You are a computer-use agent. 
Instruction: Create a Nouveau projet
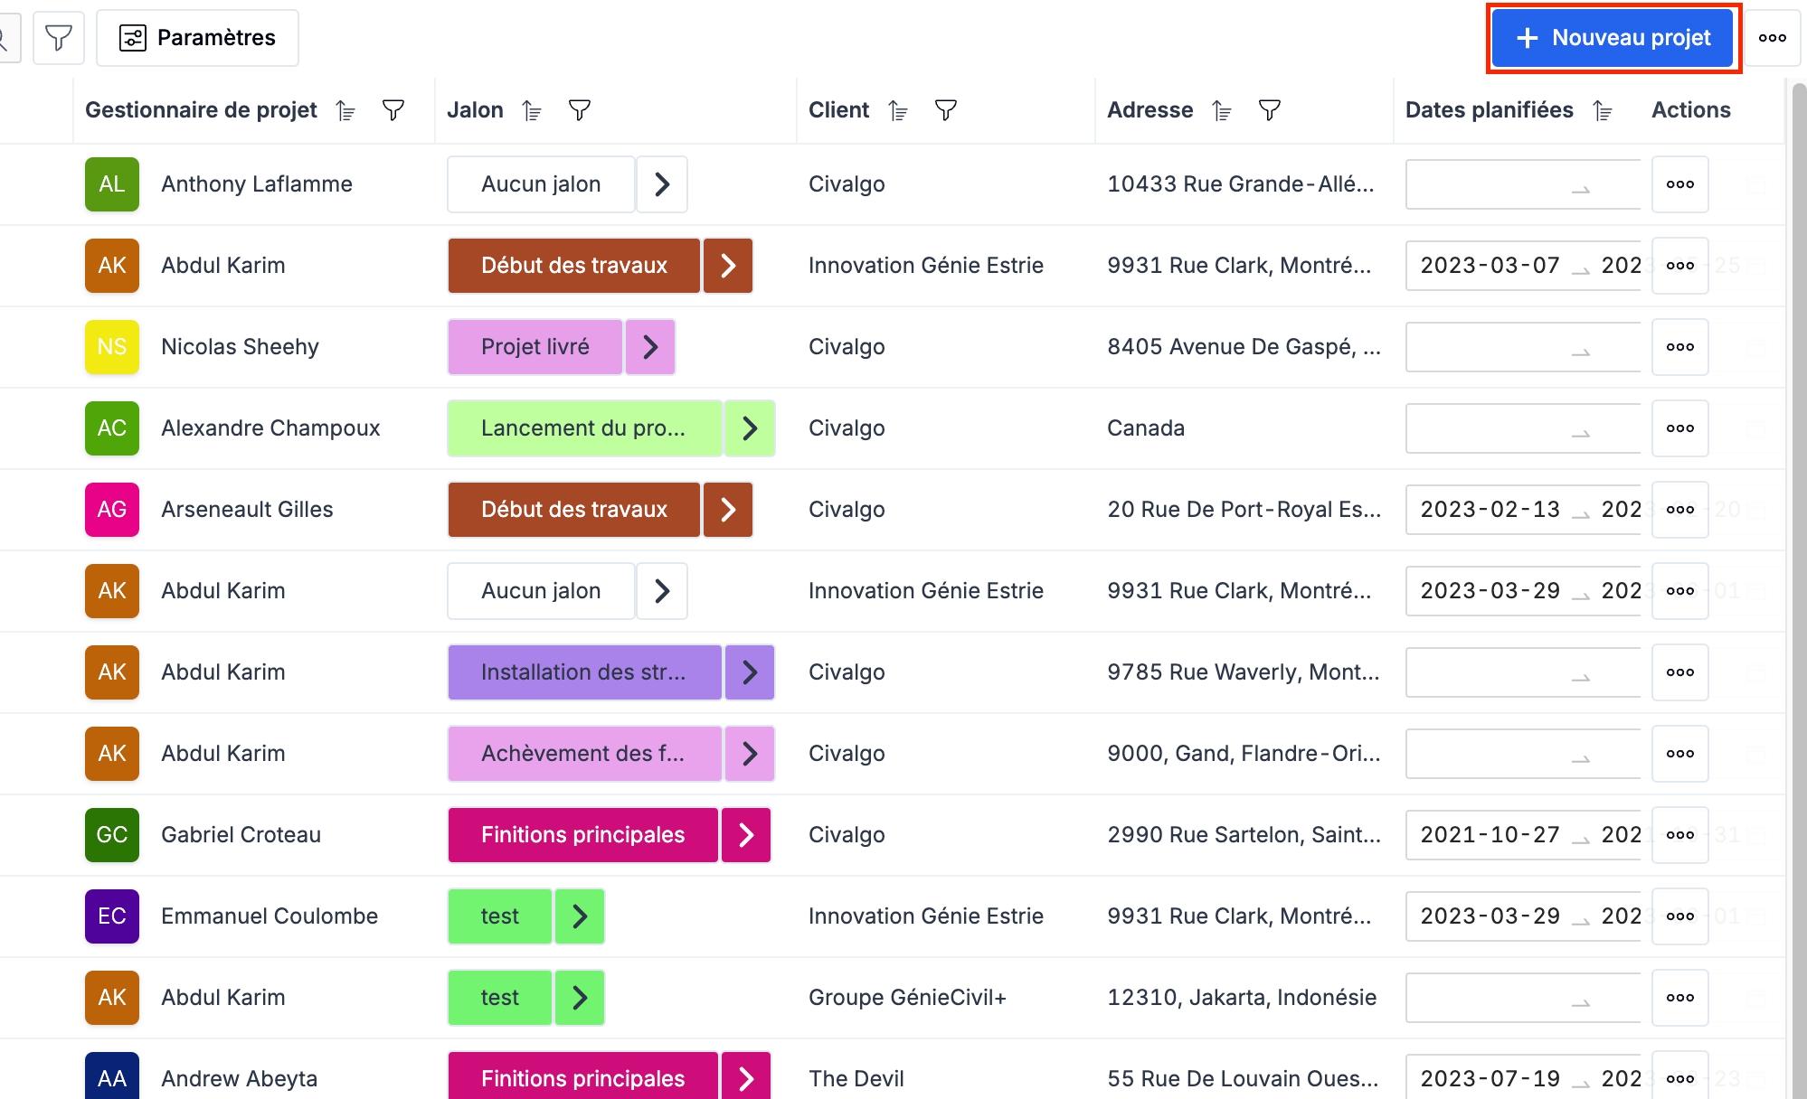[1613, 38]
